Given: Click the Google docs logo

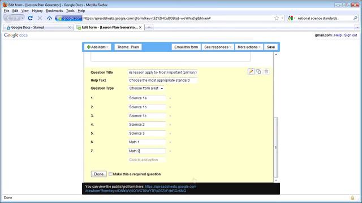Looking at the screenshot, I should tap(16, 35).
